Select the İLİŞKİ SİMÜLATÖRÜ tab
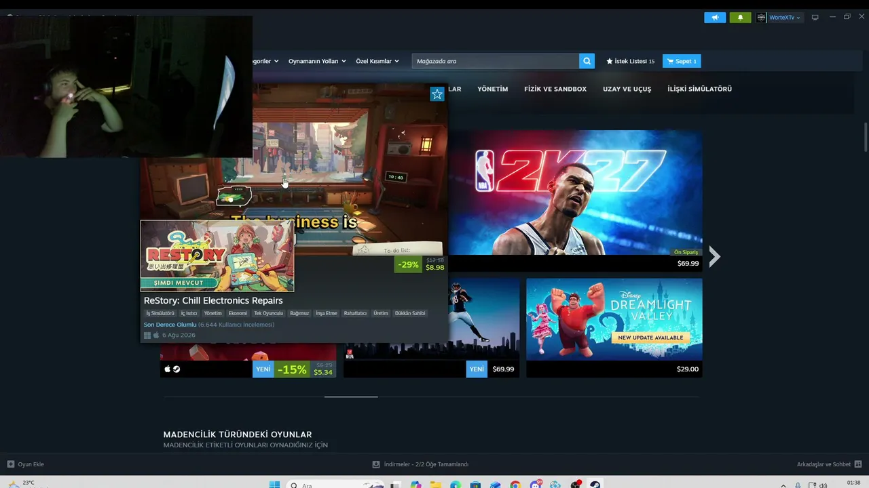Screen dimensions: 869x488 pyautogui.click(x=699, y=89)
